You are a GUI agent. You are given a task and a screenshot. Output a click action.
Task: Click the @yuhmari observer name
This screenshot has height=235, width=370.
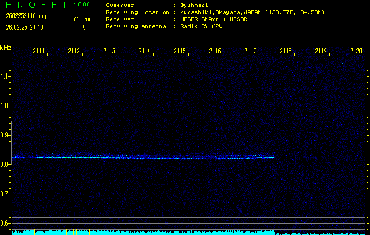point(198,5)
